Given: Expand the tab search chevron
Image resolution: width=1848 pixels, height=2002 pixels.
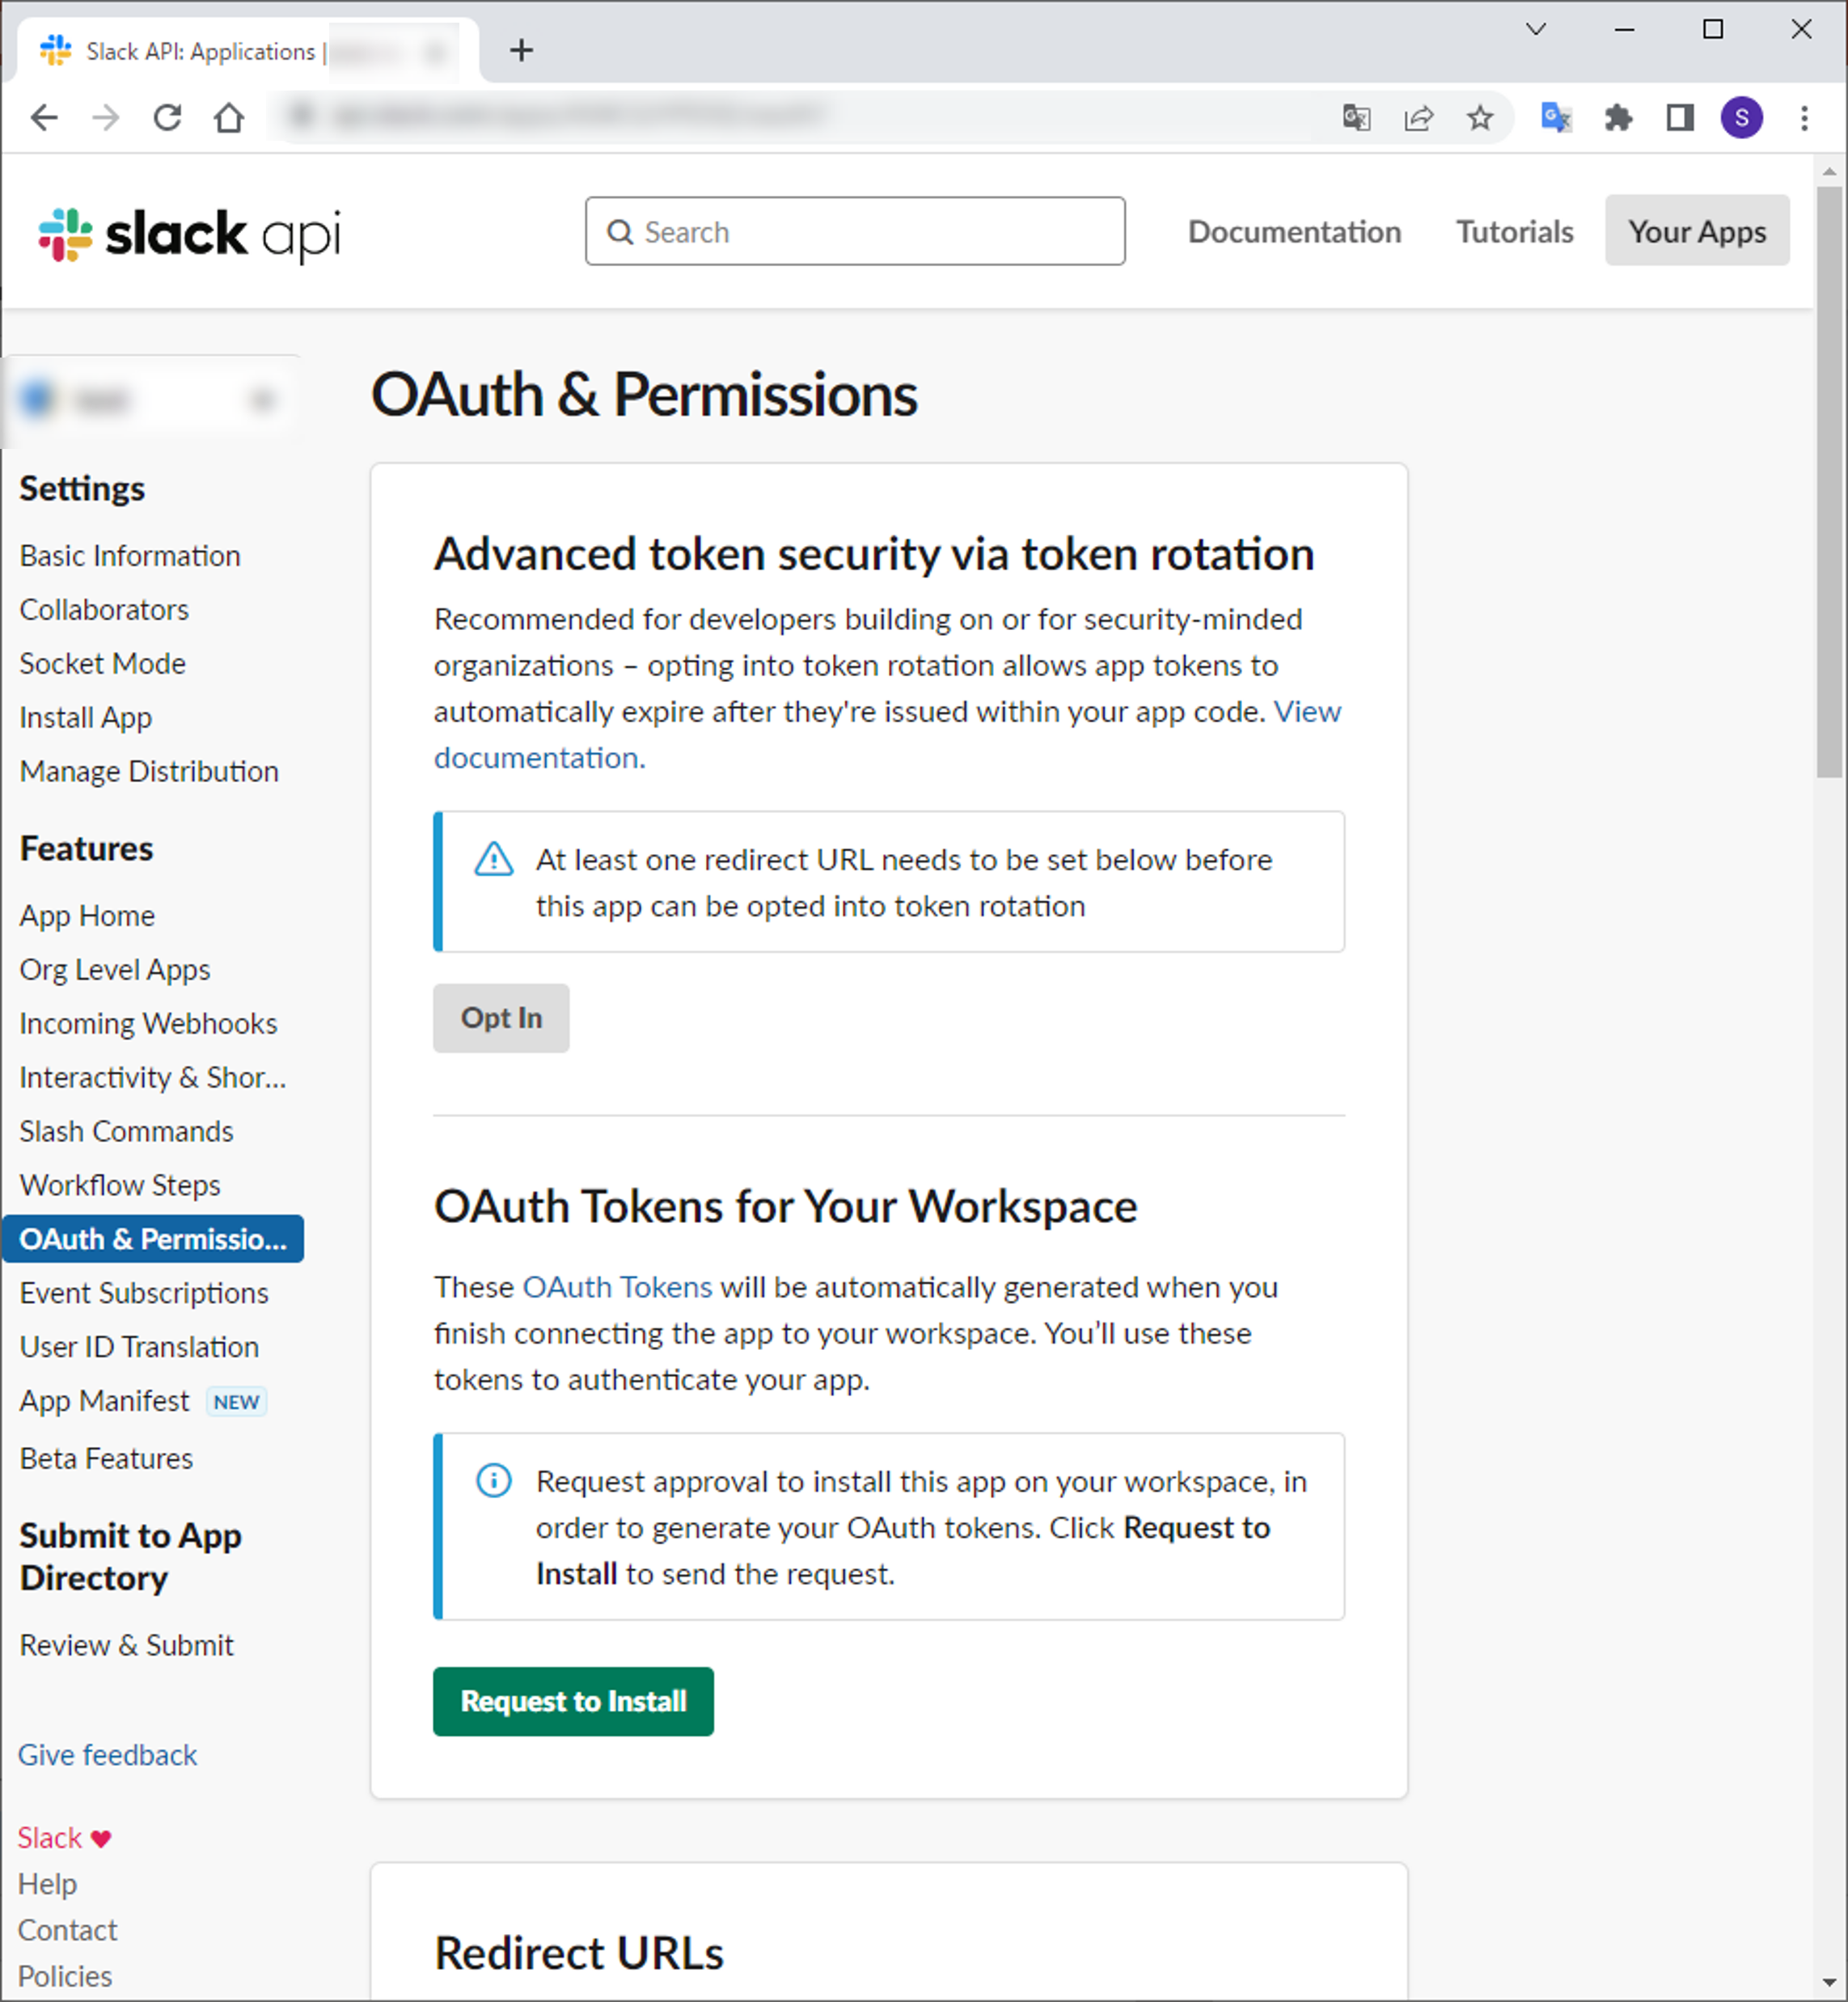Looking at the screenshot, I should pyautogui.click(x=1536, y=29).
